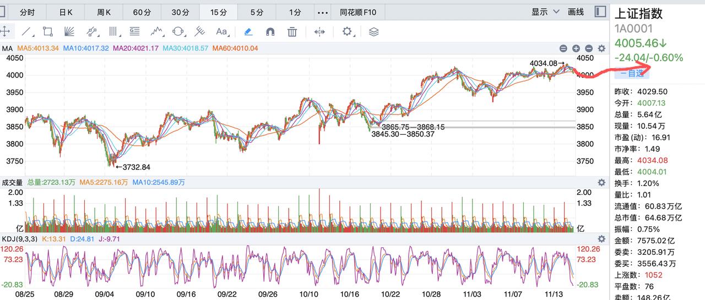
Task: Select the rectangle shape drawing tool
Action: pos(48,31)
